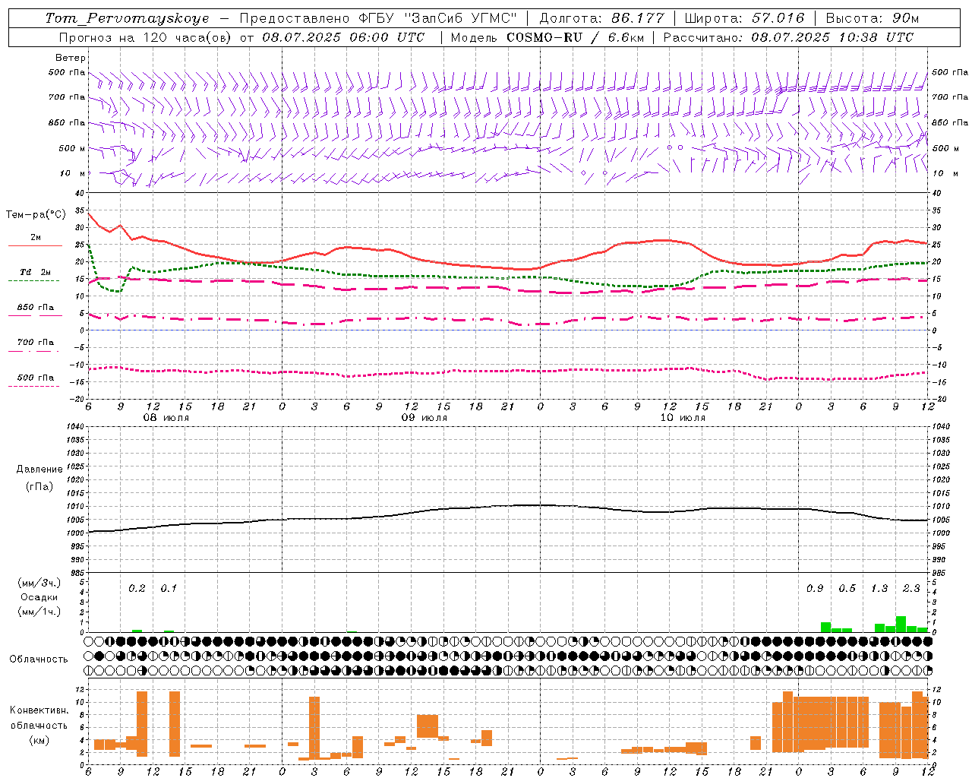Viewport: 972px width, 778px height.
Task: Click the 'Давление' pressure panel label
Action: [x=39, y=470]
